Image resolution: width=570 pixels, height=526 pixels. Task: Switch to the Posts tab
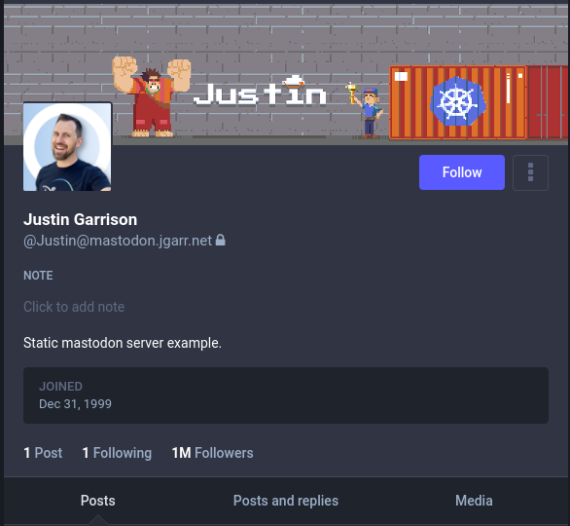[x=98, y=501]
